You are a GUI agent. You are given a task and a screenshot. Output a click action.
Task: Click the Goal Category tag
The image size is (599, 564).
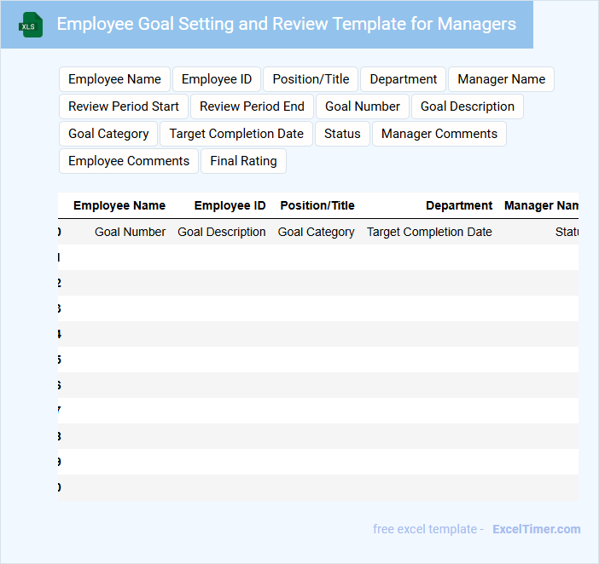point(108,134)
